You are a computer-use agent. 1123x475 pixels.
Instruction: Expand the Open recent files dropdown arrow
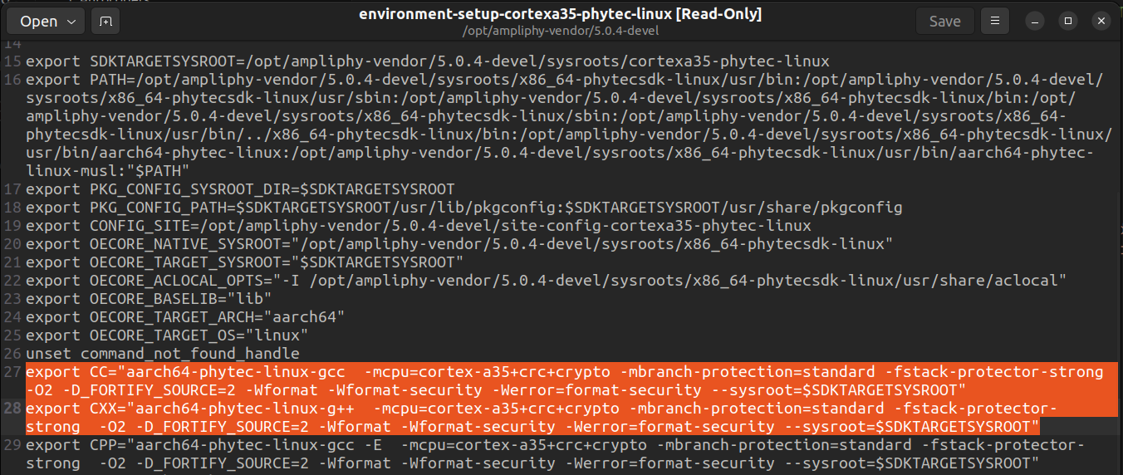pos(71,21)
